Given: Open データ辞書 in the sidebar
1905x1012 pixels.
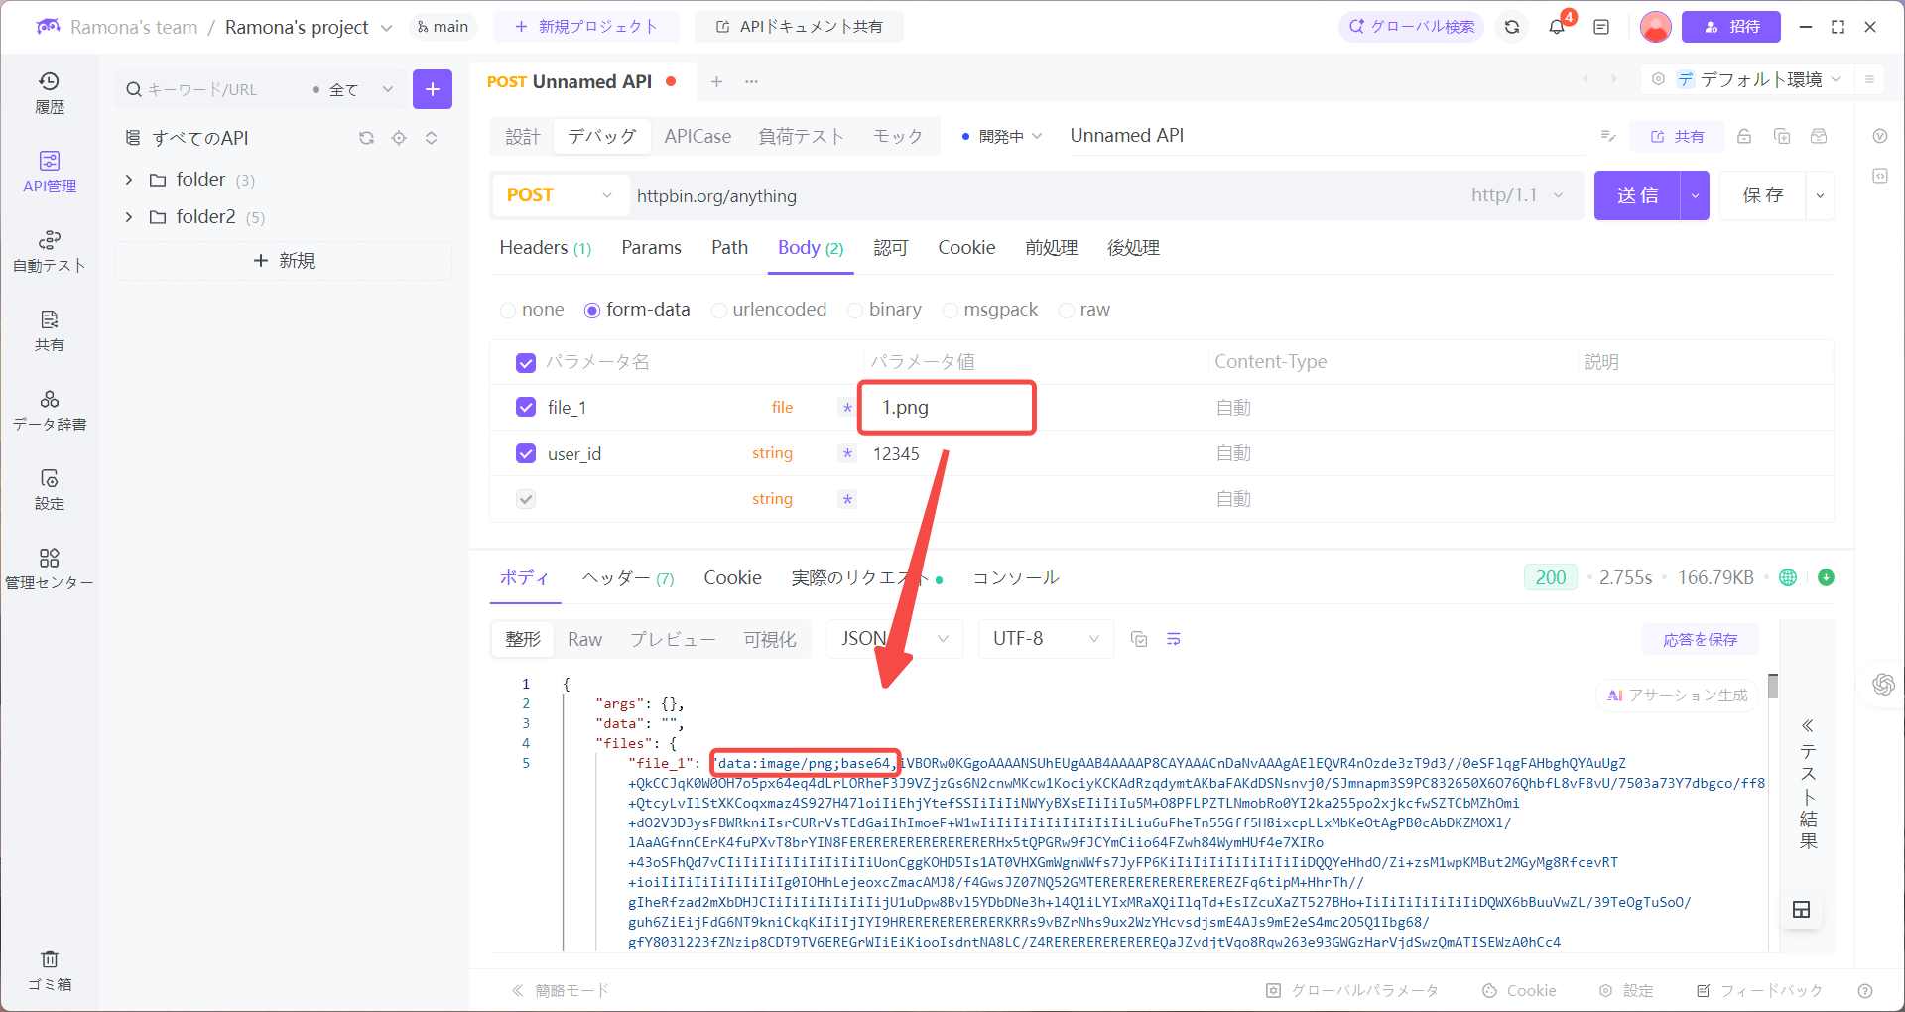Looking at the screenshot, I should click(x=49, y=411).
